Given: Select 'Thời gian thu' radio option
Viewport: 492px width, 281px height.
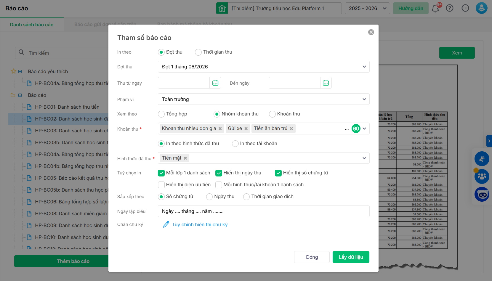Looking at the screenshot, I should click(x=198, y=52).
